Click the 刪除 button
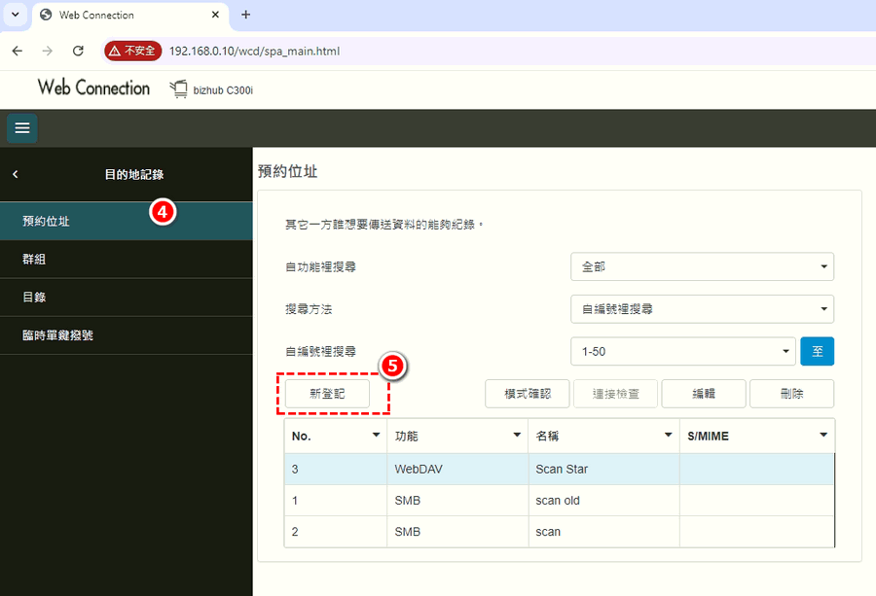The width and height of the screenshot is (876, 596). click(791, 394)
